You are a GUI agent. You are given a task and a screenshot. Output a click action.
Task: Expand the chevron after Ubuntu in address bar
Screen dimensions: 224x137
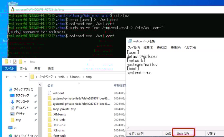[x=83, y=77]
